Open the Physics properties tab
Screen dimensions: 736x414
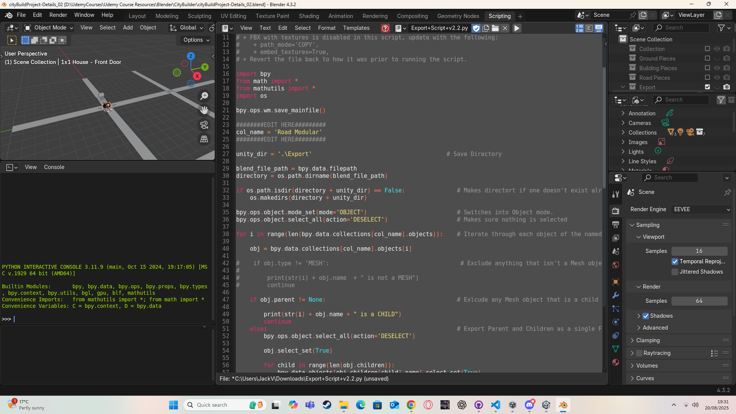(x=616, y=322)
